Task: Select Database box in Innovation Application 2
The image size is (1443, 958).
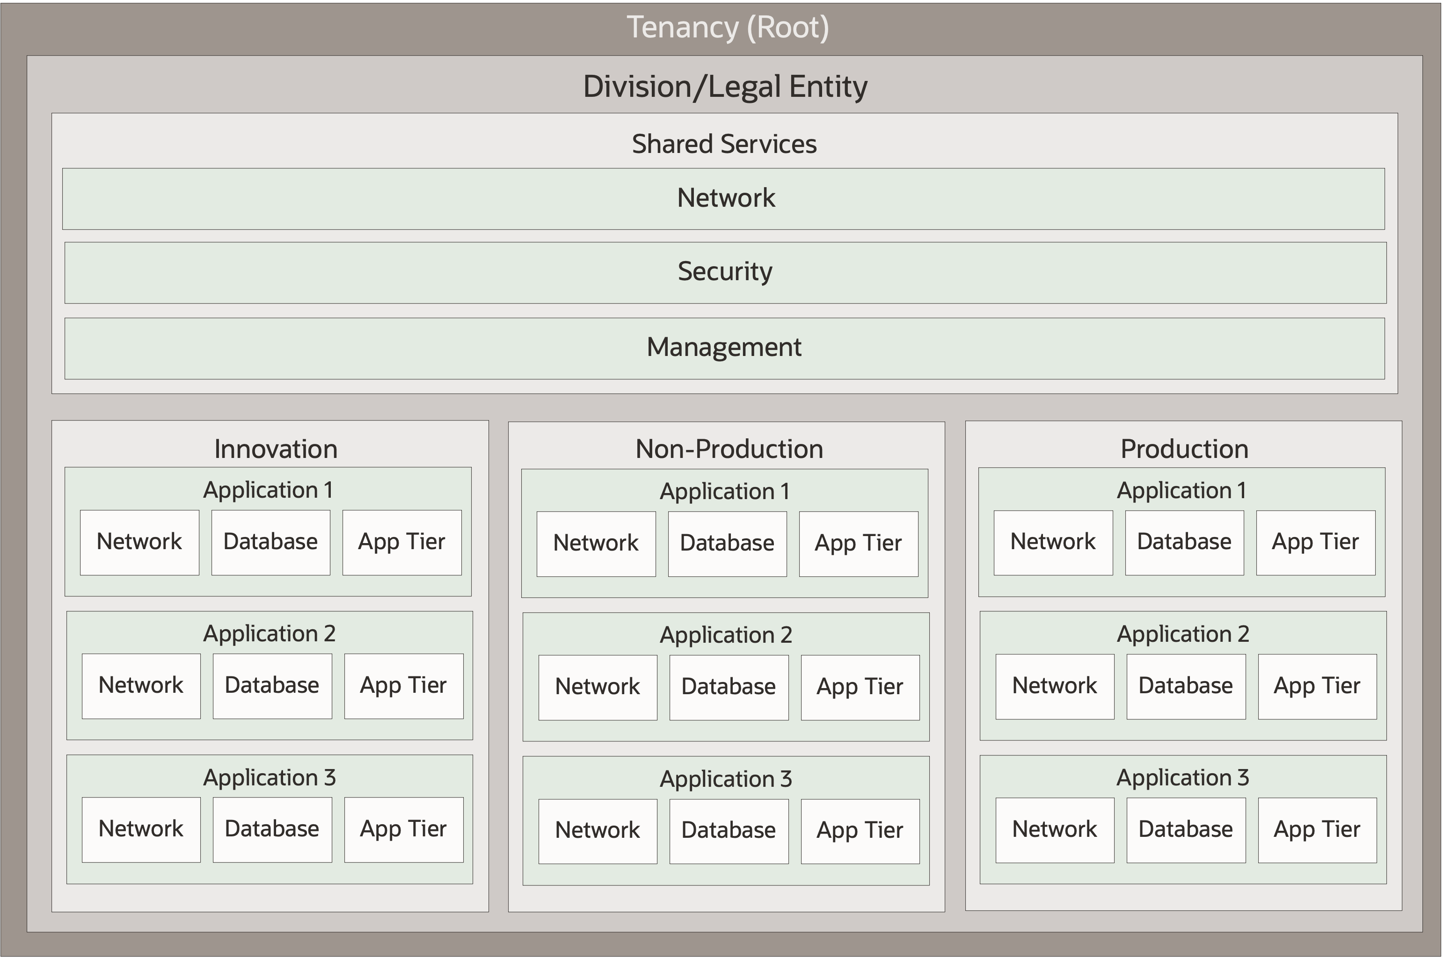Action: [x=273, y=686]
